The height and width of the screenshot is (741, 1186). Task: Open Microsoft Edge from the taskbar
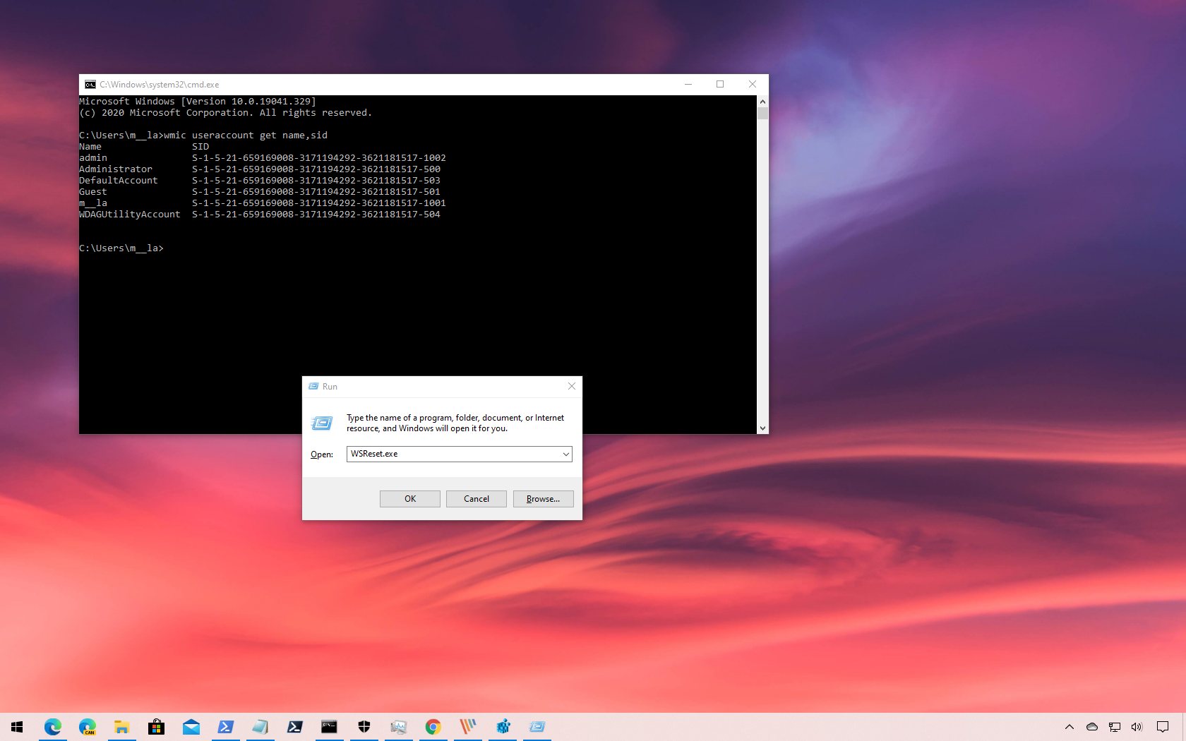[54, 727]
